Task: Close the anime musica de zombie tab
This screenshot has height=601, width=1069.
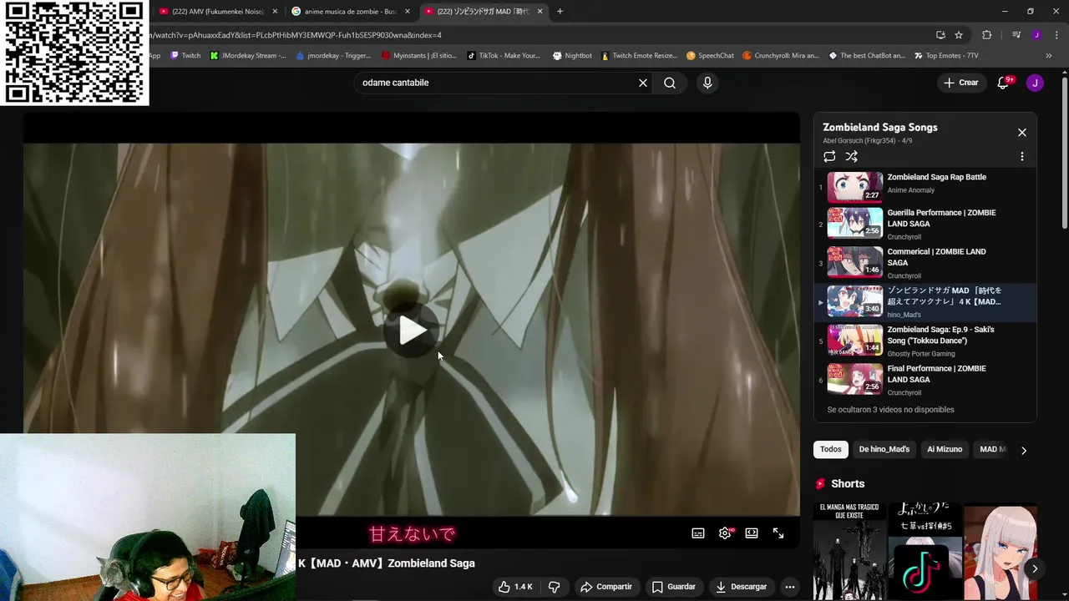Action: click(x=408, y=12)
